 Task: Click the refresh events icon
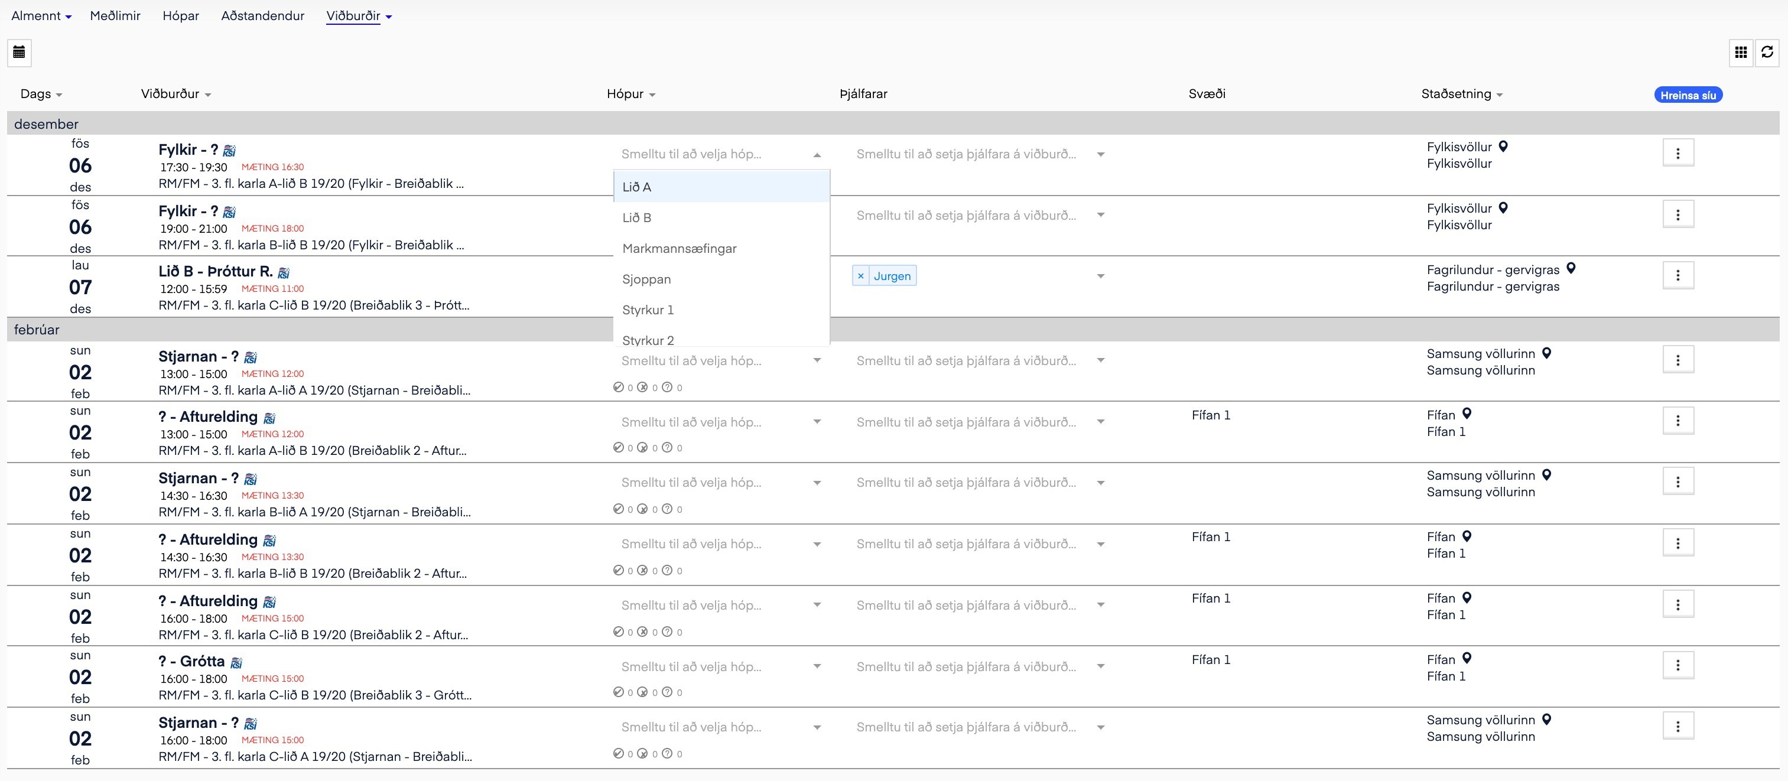1767,52
